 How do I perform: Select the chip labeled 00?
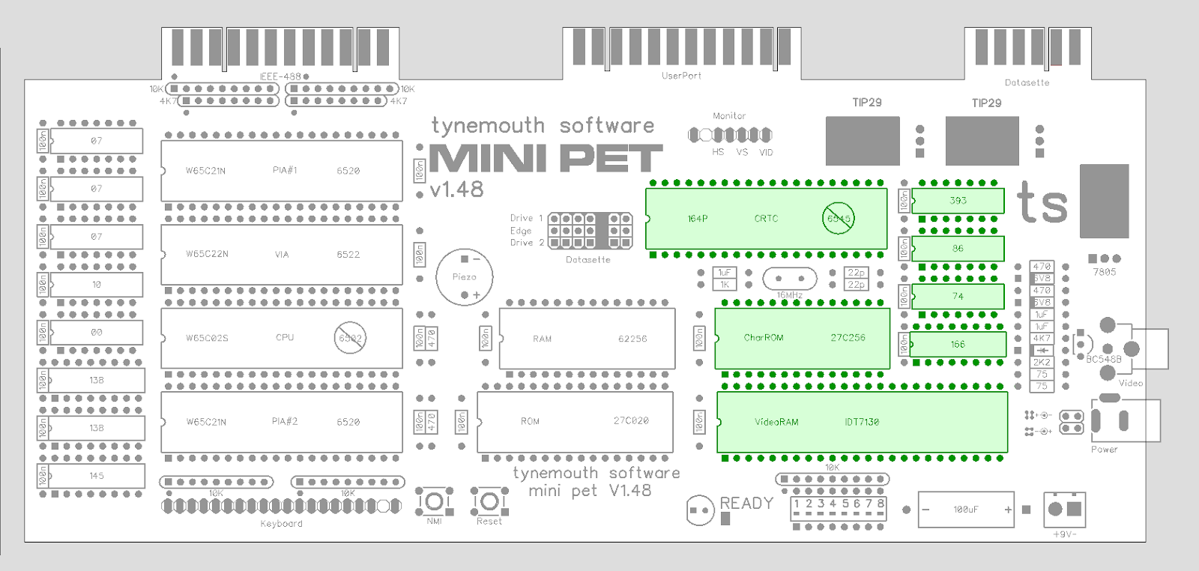click(x=97, y=333)
